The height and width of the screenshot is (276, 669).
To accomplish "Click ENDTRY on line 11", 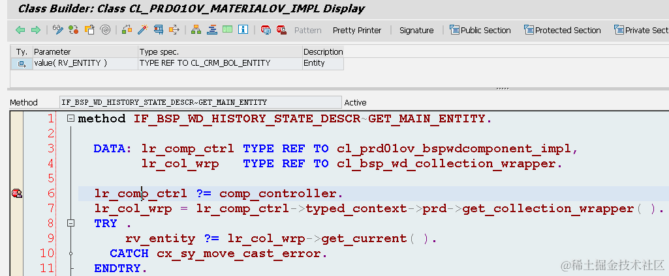I will point(117,268).
